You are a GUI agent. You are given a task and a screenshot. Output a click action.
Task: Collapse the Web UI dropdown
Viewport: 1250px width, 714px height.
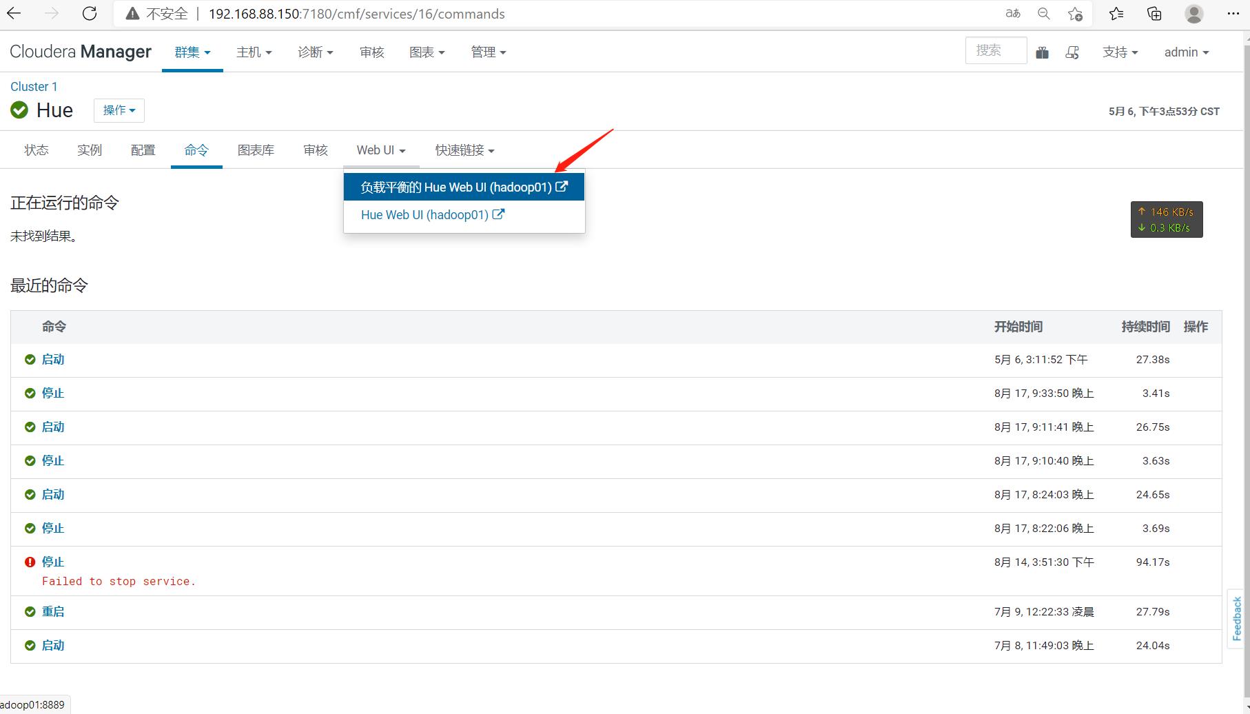(381, 150)
